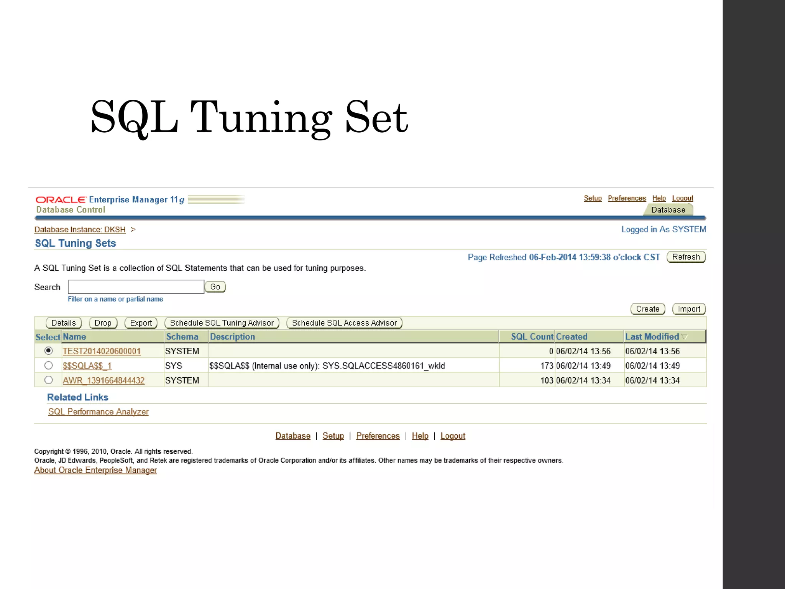Image resolution: width=785 pixels, height=589 pixels.
Task: Open Help link in top header
Action: (659, 198)
